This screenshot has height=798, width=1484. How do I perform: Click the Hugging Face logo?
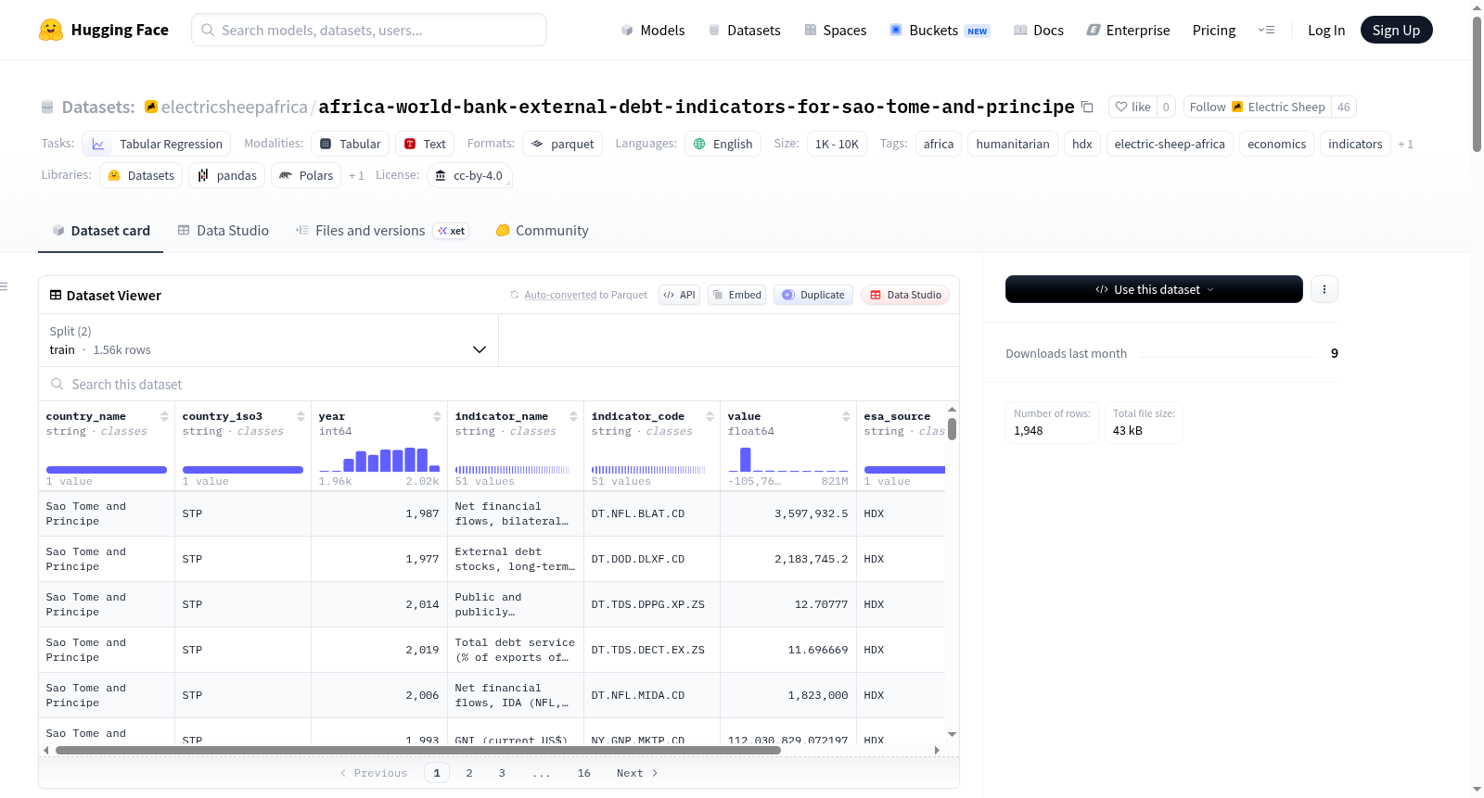(x=50, y=30)
